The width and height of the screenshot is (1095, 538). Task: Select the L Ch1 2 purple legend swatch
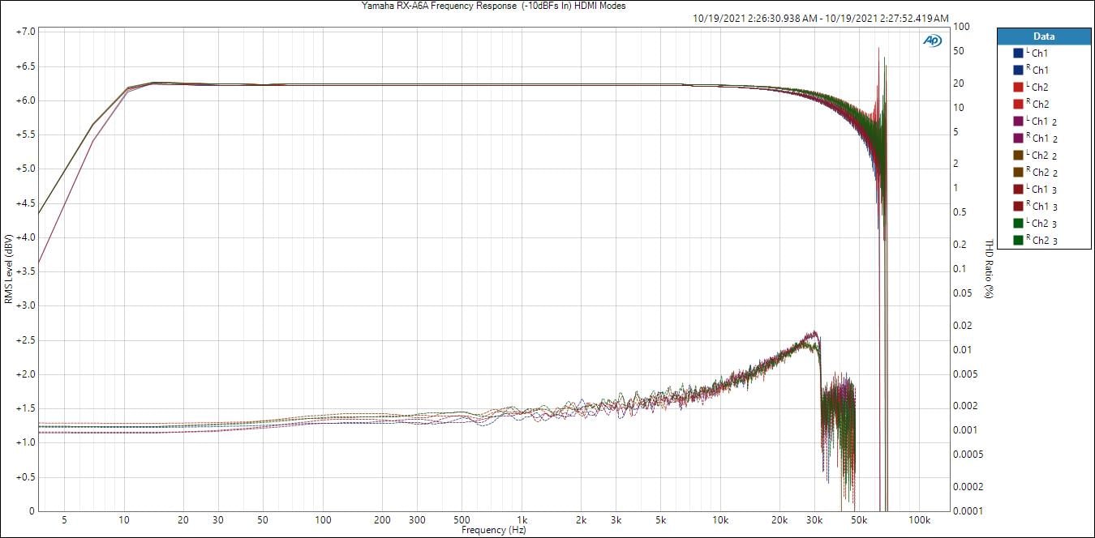coord(1018,122)
